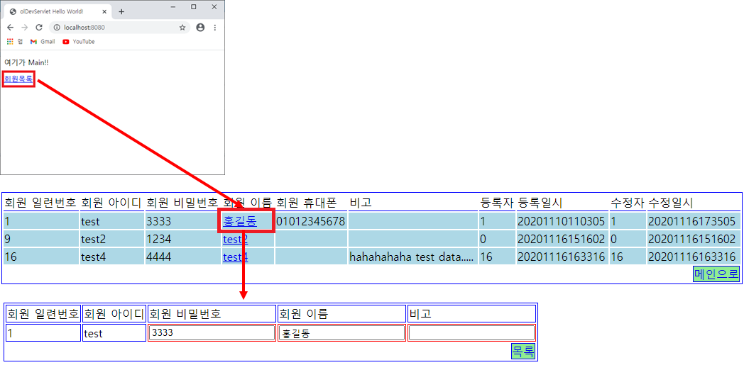Open the test2 member name link

click(x=236, y=239)
